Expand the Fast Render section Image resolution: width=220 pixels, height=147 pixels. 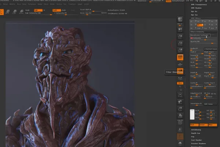197,140
